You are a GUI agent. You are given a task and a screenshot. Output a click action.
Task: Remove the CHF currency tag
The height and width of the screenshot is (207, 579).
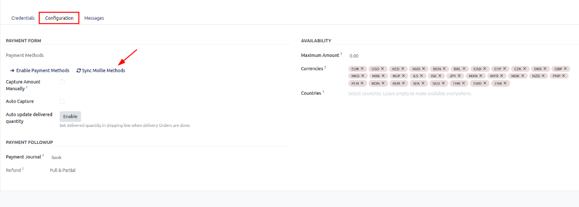click(505, 68)
